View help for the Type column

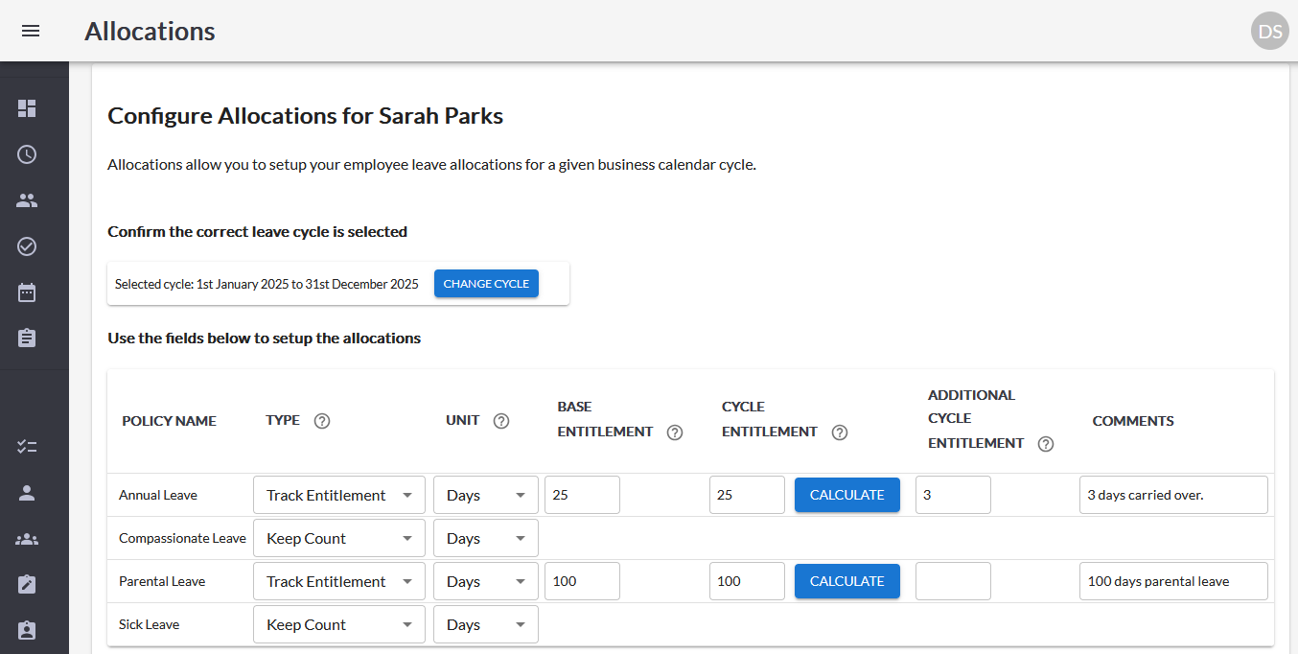[321, 420]
